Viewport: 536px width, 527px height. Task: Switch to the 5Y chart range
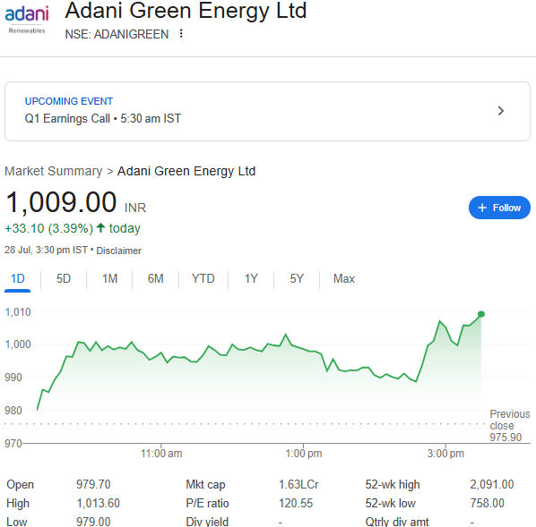(297, 279)
